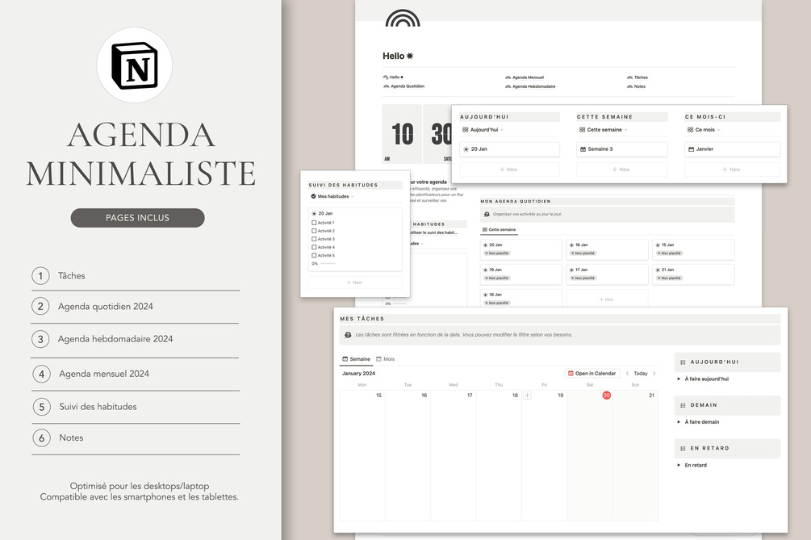Check the Activité 1 checkbox

(x=314, y=223)
